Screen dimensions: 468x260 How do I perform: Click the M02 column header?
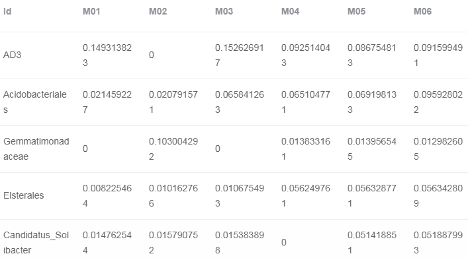[158, 11]
